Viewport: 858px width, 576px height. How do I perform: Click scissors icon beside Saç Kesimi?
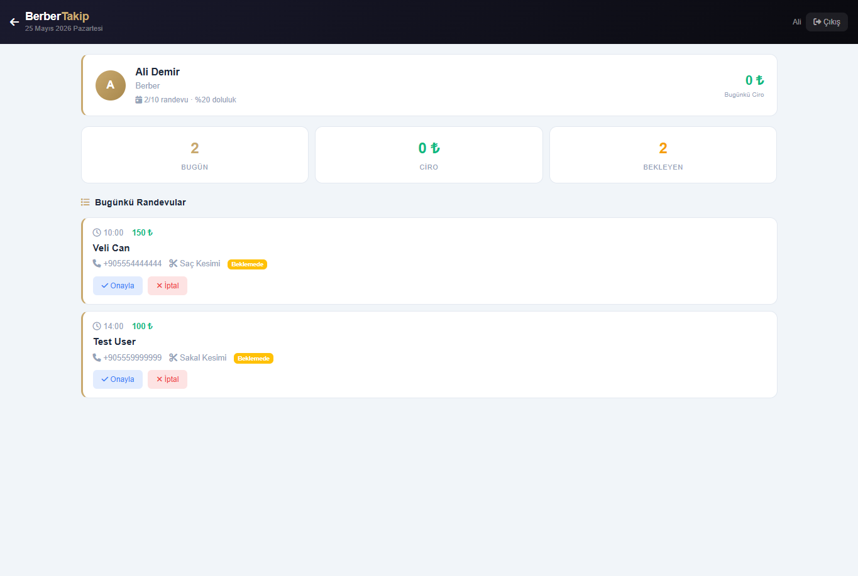pyautogui.click(x=173, y=263)
